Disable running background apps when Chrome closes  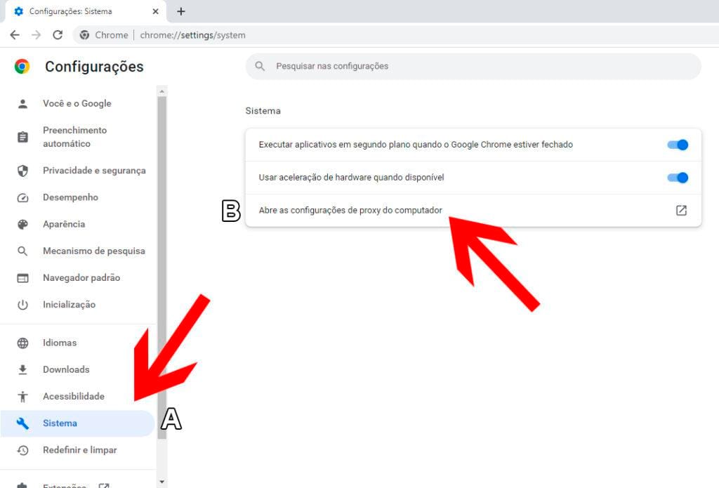676,145
